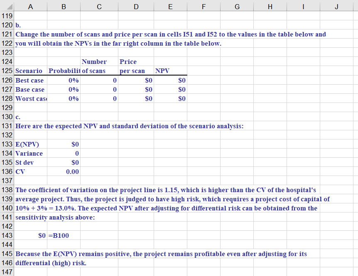Select Base case number of scans cell

pyautogui.click(x=99, y=89)
